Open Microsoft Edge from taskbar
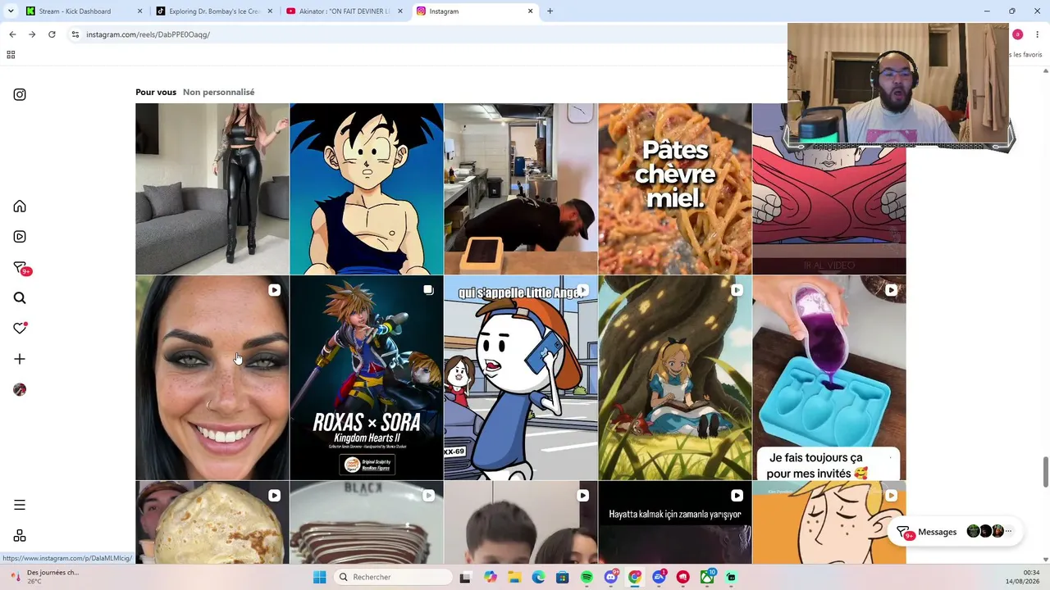Viewport: 1050px width, 590px height. click(x=538, y=577)
